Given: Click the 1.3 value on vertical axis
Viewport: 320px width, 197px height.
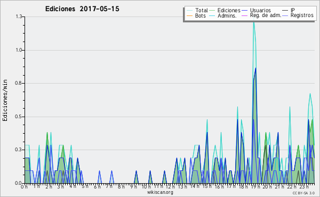Looking at the screenshot, I should pyautogui.click(x=19, y=17).
